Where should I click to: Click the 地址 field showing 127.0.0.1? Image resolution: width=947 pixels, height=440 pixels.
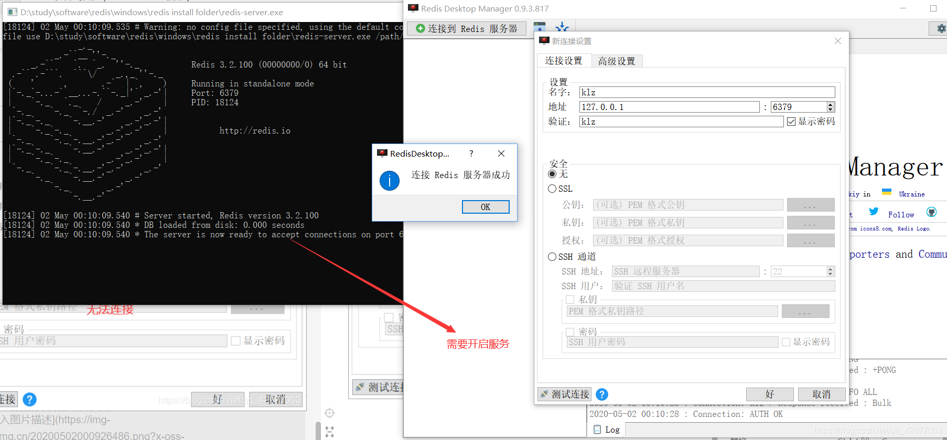pyautogui.click(x=669, y=107)
